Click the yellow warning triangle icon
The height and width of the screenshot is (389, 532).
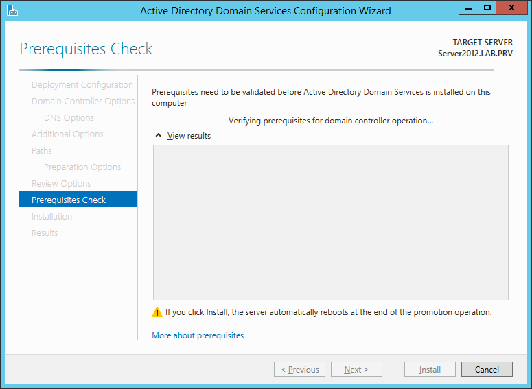[157, 312]
